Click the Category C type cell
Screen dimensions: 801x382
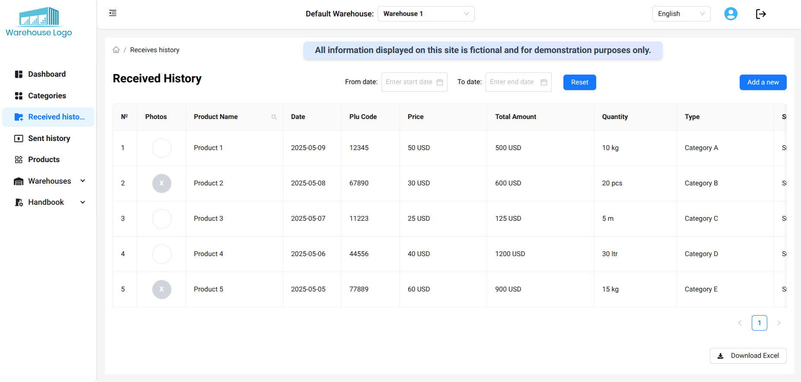[725, 219]
